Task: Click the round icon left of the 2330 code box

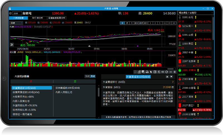Action: click(10, 13)
